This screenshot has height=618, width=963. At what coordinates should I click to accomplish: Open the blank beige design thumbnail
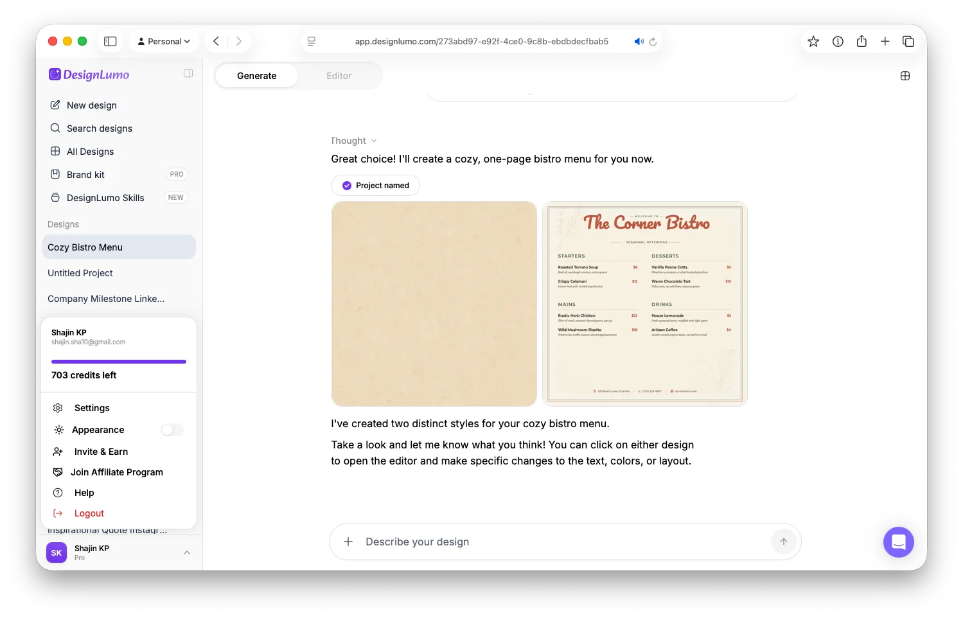point(434,304)
